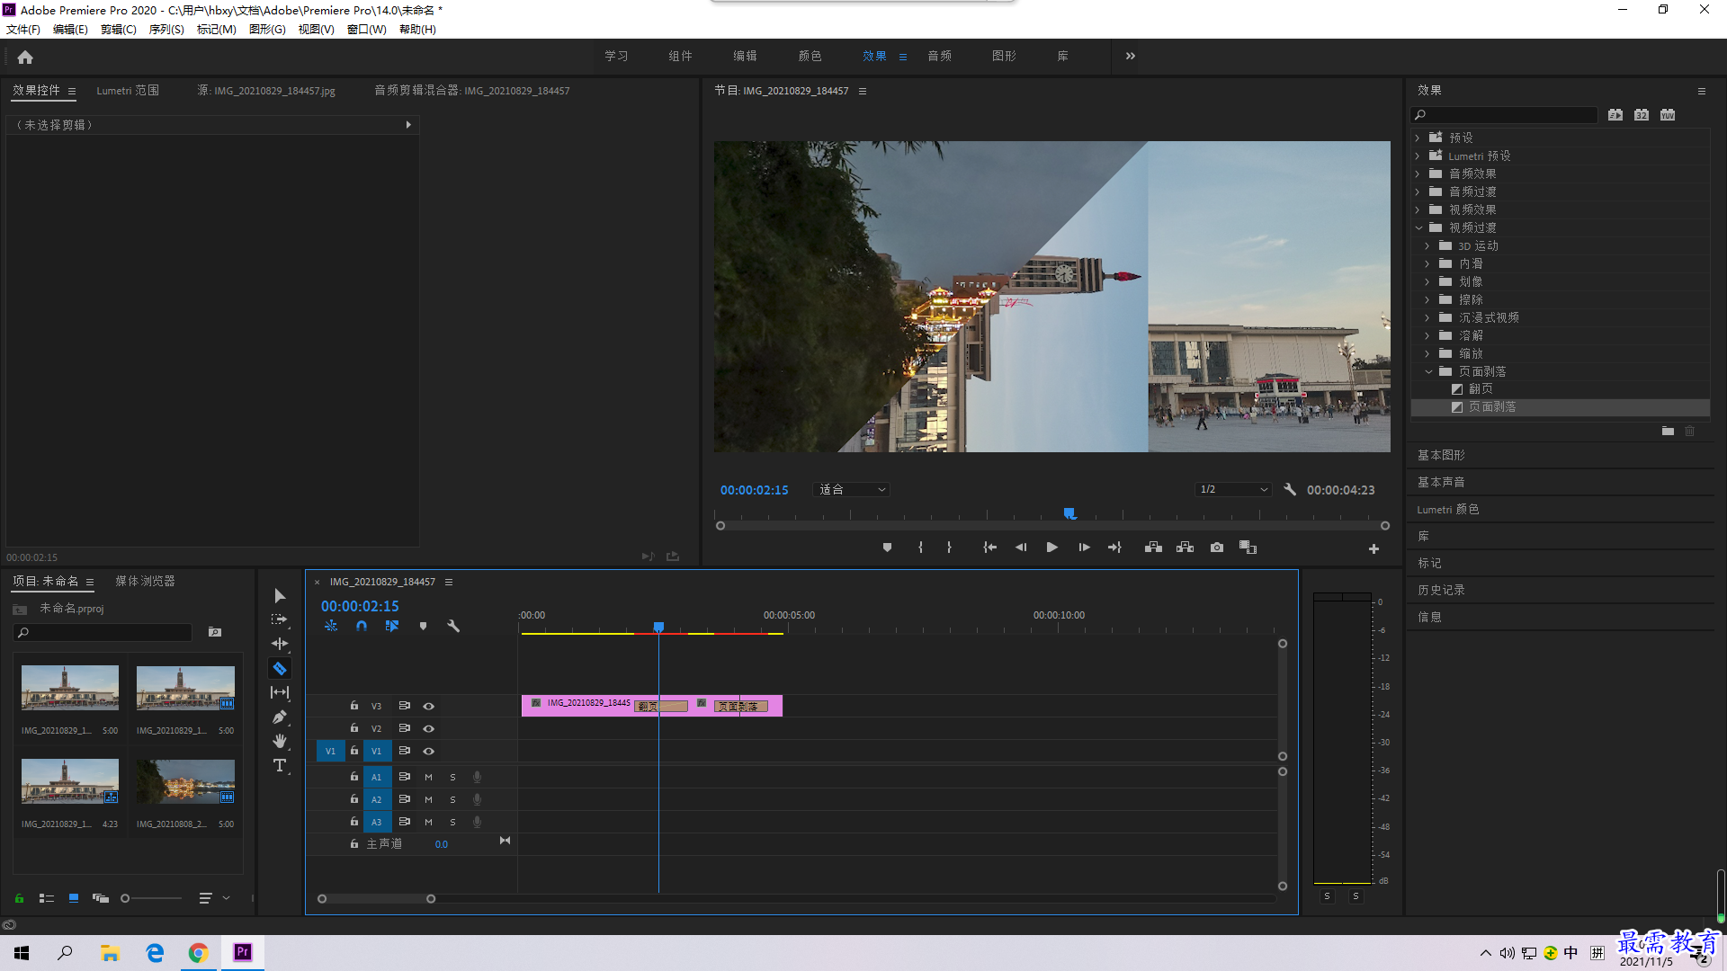1727x971 pixels.
Task: Select the Razor tool
Action: pos(280,668)
